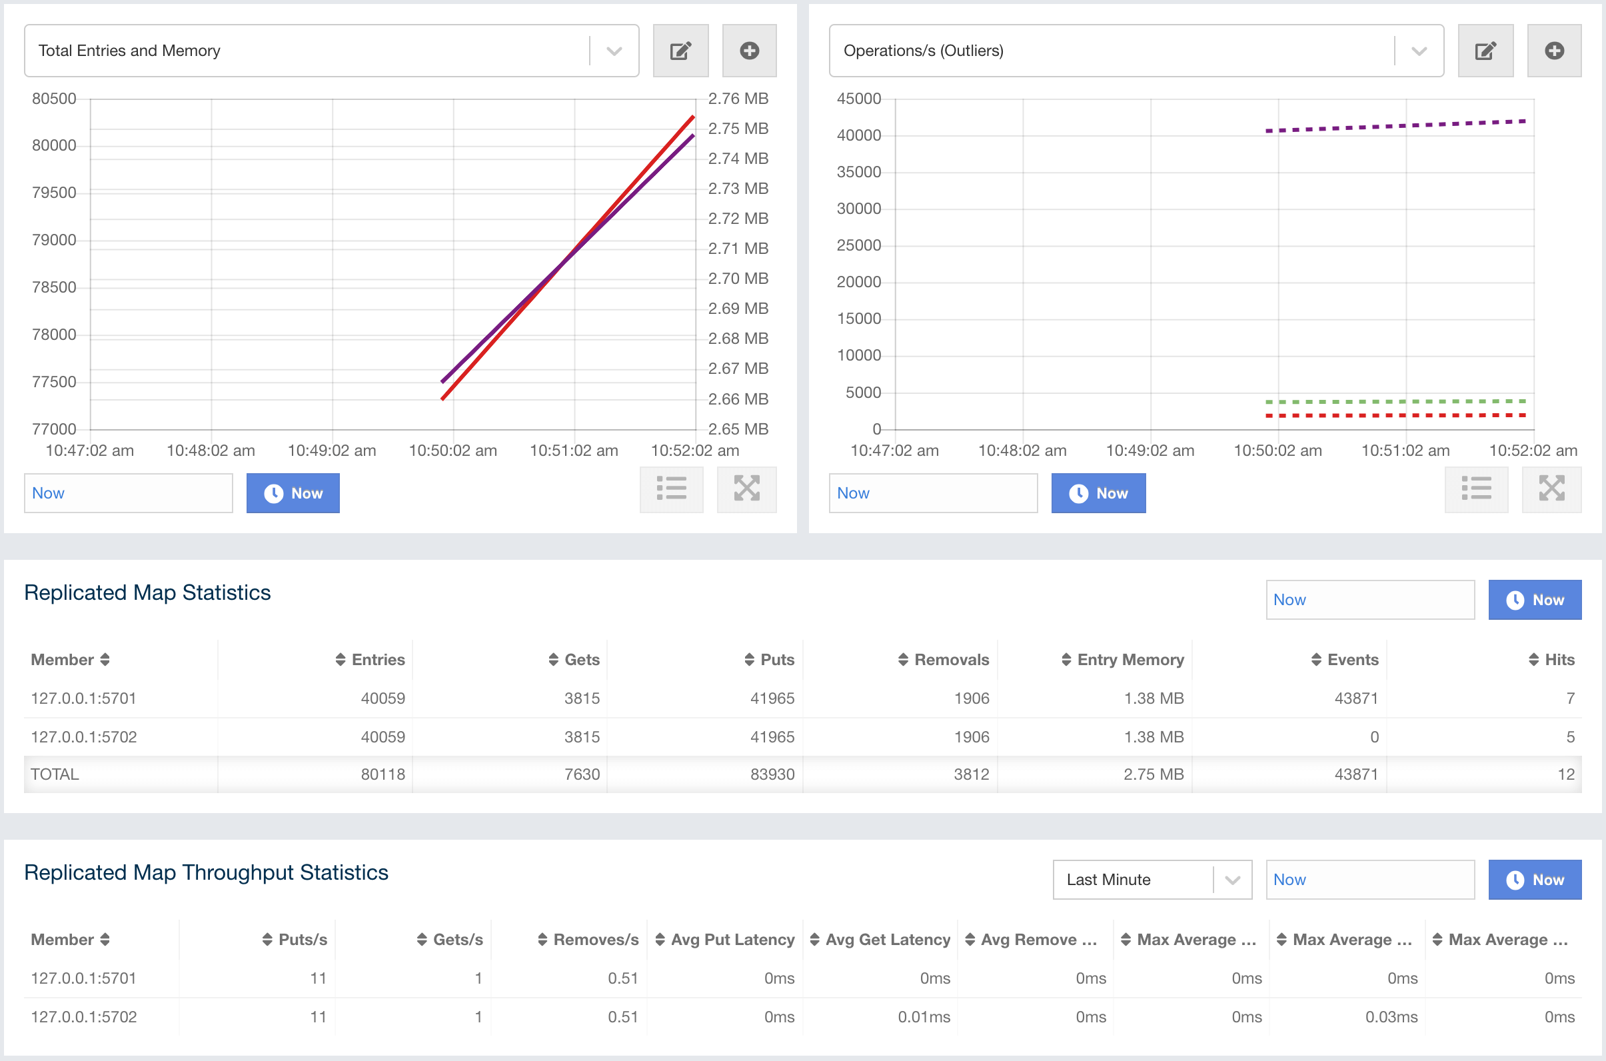Open Operations/s (Outliers) dropdown

tap(1419, 51)
